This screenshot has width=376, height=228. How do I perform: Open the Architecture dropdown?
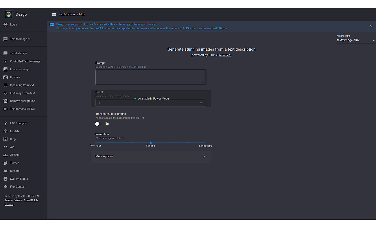356,40
